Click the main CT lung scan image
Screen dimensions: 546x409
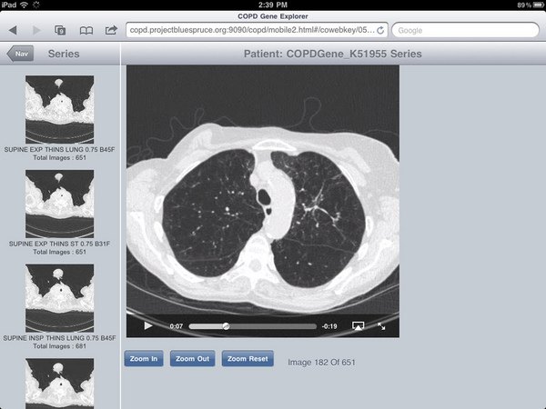(x=263, y=201)
